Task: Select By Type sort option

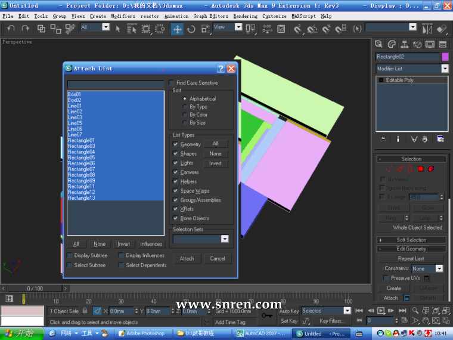Action: [x=185, y=107]
